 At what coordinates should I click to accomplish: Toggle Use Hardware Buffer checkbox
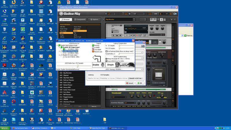click(106, 51)
